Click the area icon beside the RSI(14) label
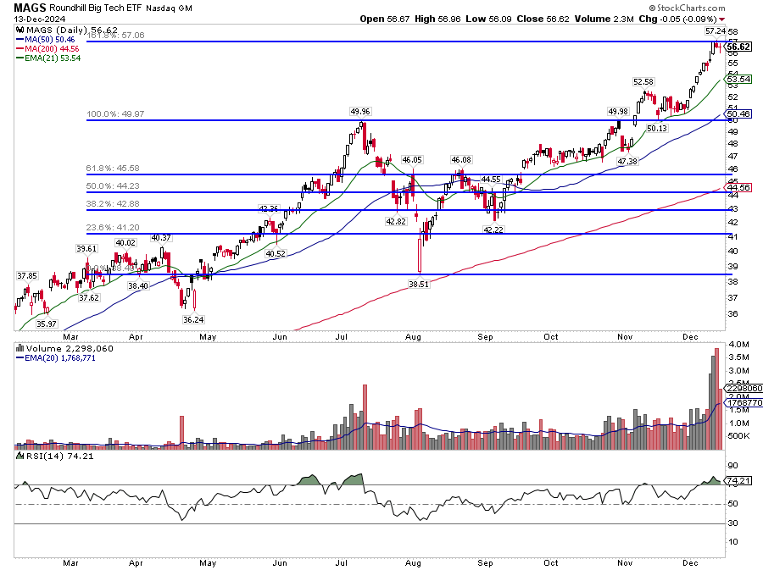This screenshot has width=763, height=570. click(20, 456)
